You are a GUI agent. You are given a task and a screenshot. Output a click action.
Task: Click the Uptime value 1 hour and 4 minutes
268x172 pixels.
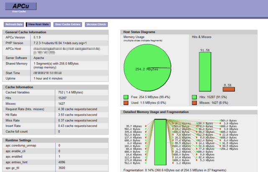pyautogui.click(x=48, y=78)
